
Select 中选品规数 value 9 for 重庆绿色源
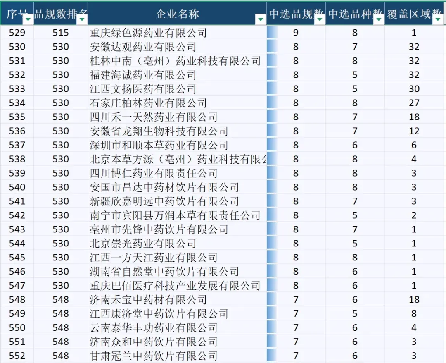click(x=296, y=33)
